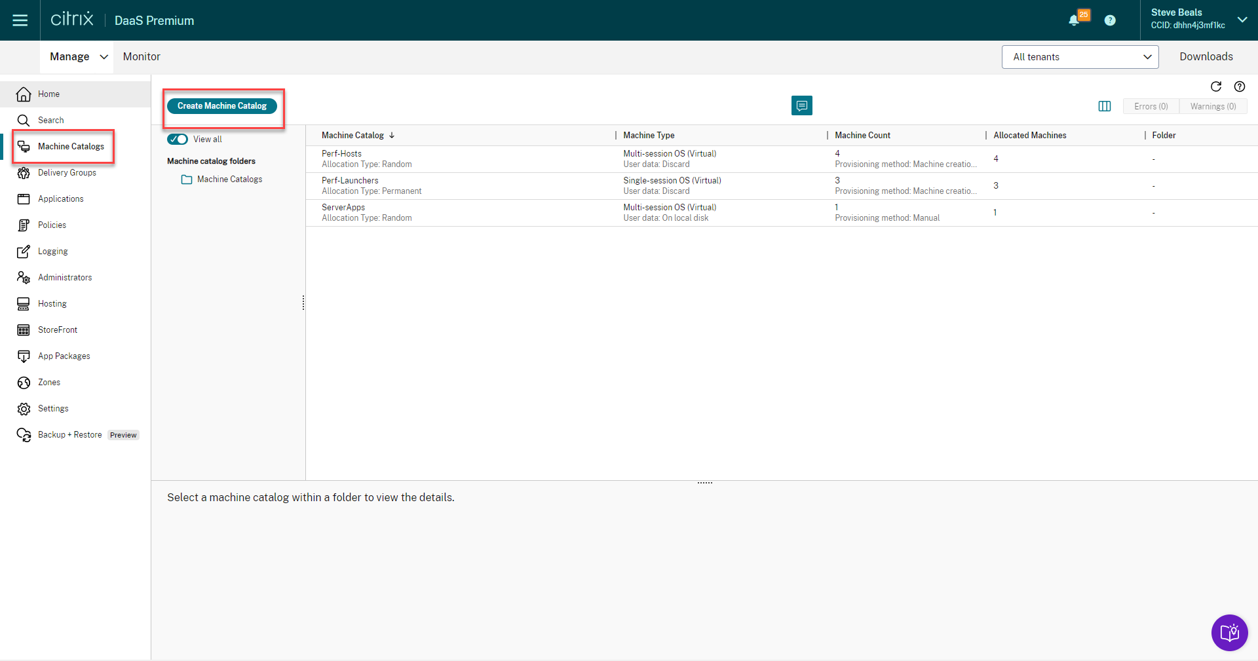Open the All tenants dropdown
Image resolution: width=1258 pixels, height=661 pixels.
1080,57
